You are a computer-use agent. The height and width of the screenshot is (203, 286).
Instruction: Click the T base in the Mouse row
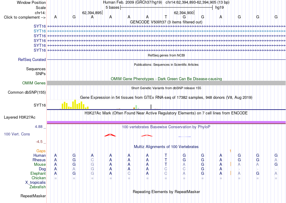pyautogui.click(x=166, y=165)
